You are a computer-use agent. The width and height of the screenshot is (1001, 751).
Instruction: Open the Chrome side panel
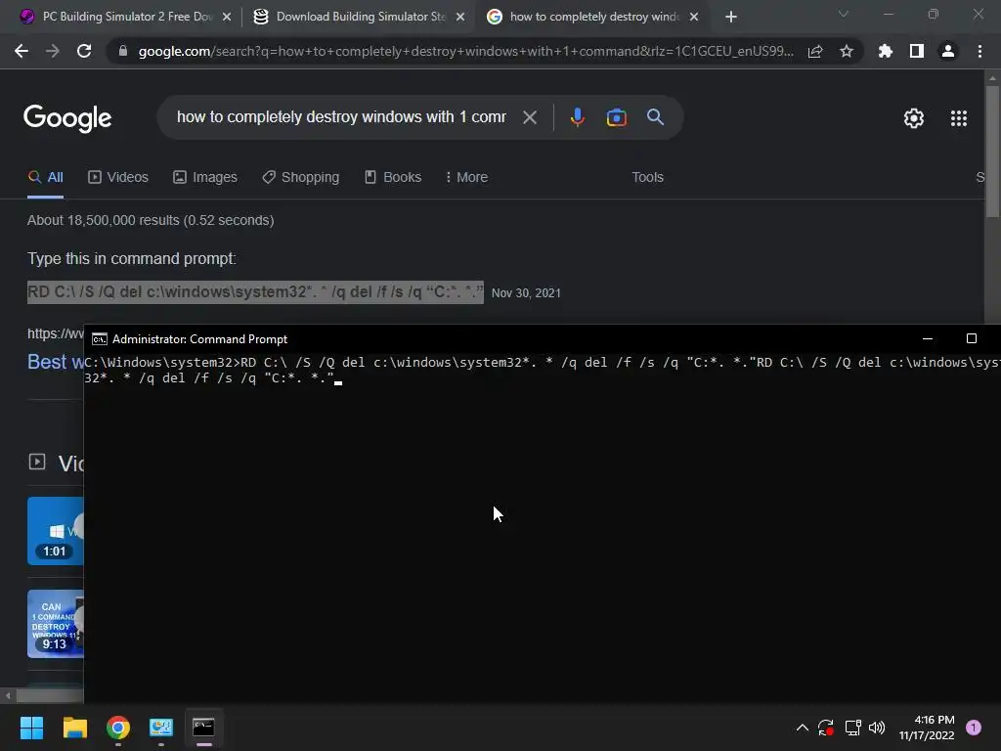pos(917,51)
